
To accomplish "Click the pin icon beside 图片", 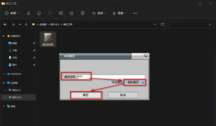I will point(34,65).
